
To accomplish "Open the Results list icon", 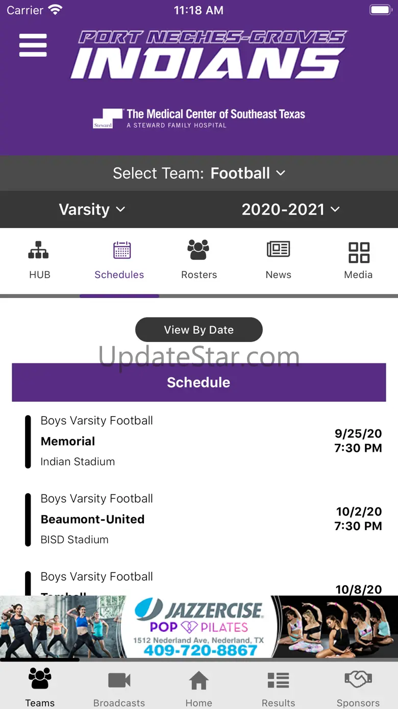I will pyautogui.click(x=278, y=681).
